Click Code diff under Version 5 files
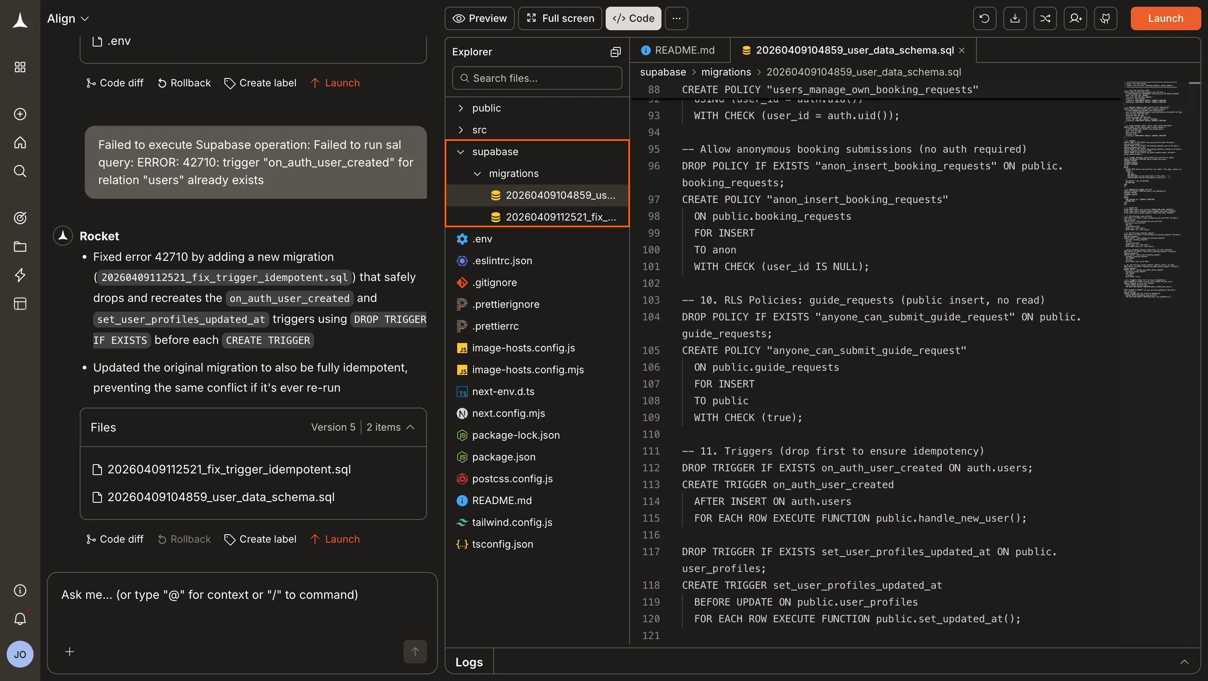The width and height of the screenshot is (1208, 681). click(x=115, y=539)
